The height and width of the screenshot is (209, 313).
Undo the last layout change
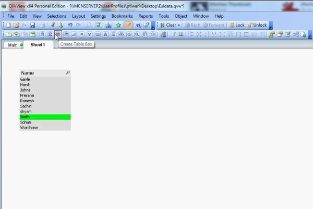(x=70, y=25)
